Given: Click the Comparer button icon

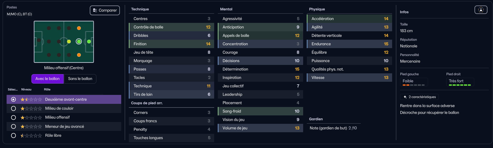Looking at the screenshot, I should click(95, 10).
